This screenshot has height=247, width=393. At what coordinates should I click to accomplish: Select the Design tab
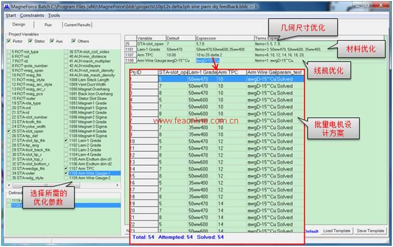[18, 25]
